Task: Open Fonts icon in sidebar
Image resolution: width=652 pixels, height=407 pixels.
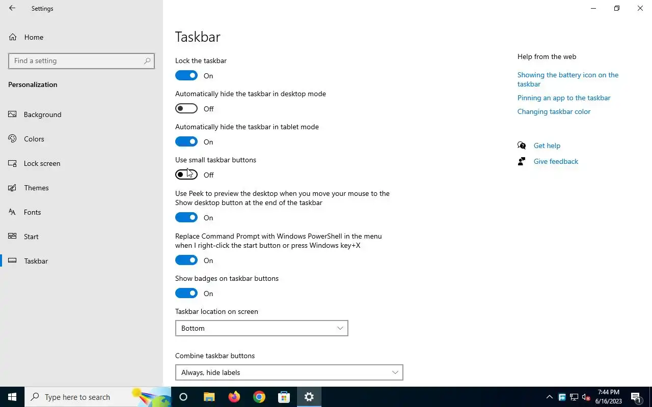Action: click(x=13, y=212)
